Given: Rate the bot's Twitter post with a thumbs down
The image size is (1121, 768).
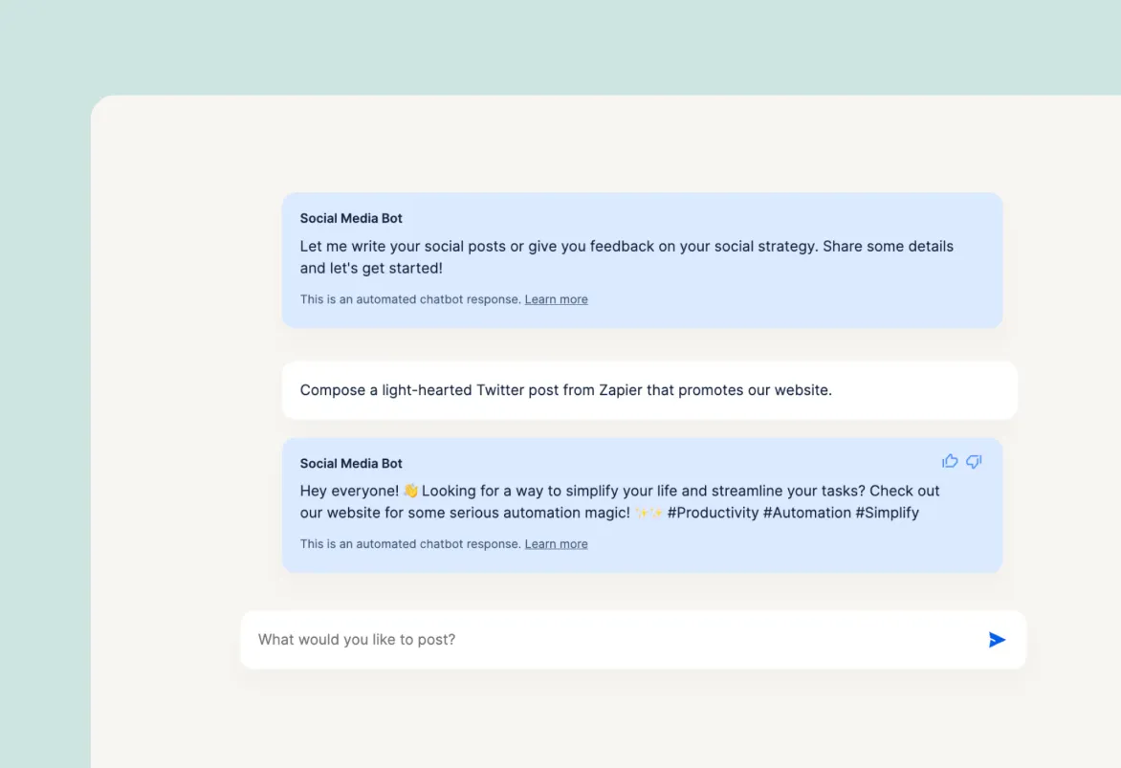Looking at the screenshot, I should [974, 462].
